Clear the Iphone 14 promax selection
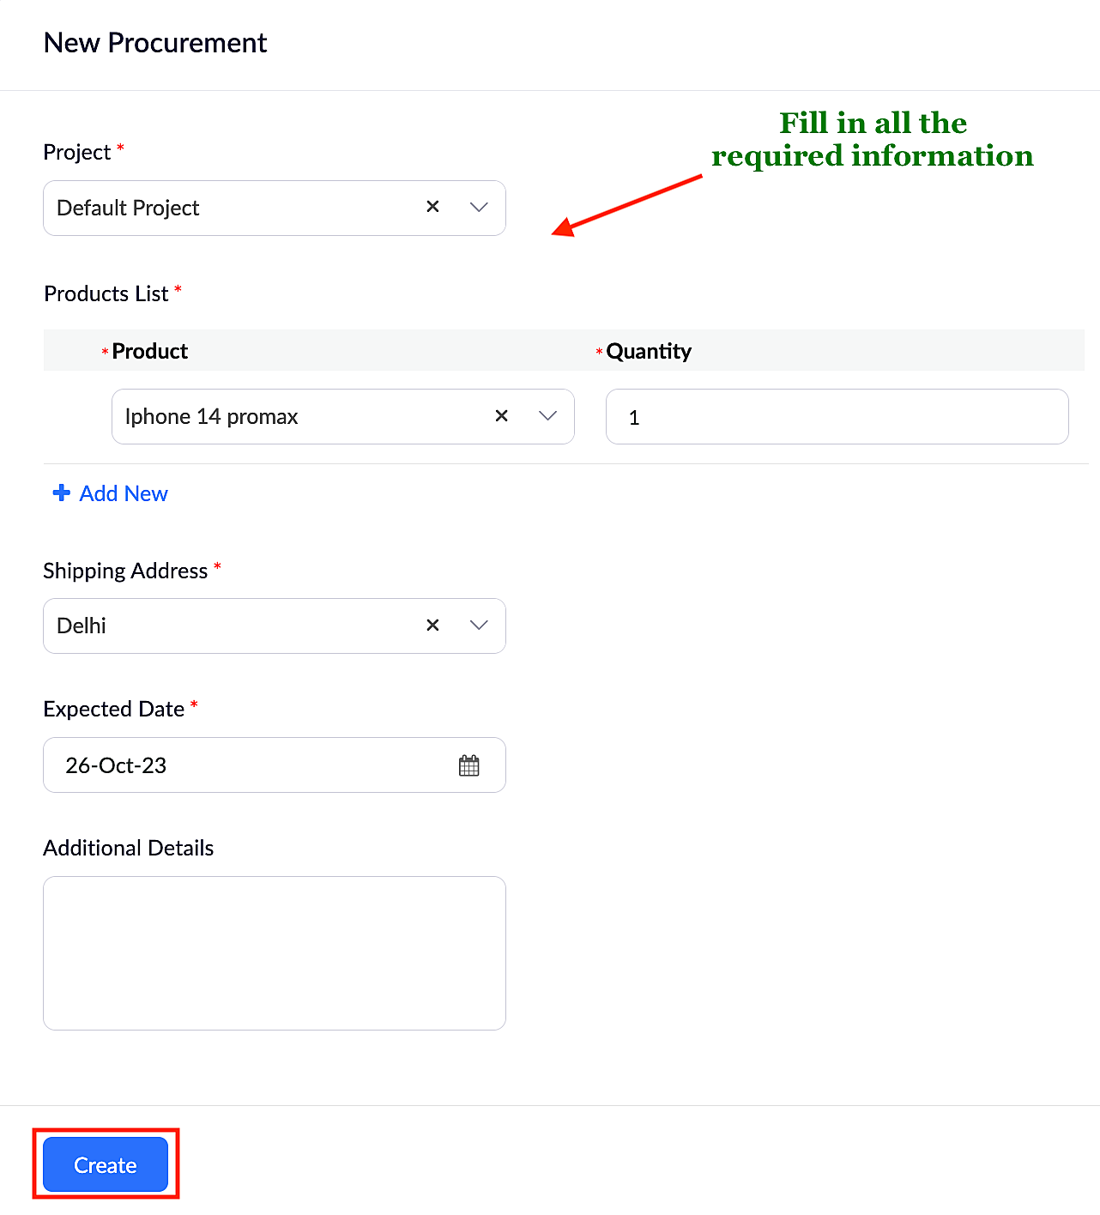 pyautogui.click(x=501, y=416)
